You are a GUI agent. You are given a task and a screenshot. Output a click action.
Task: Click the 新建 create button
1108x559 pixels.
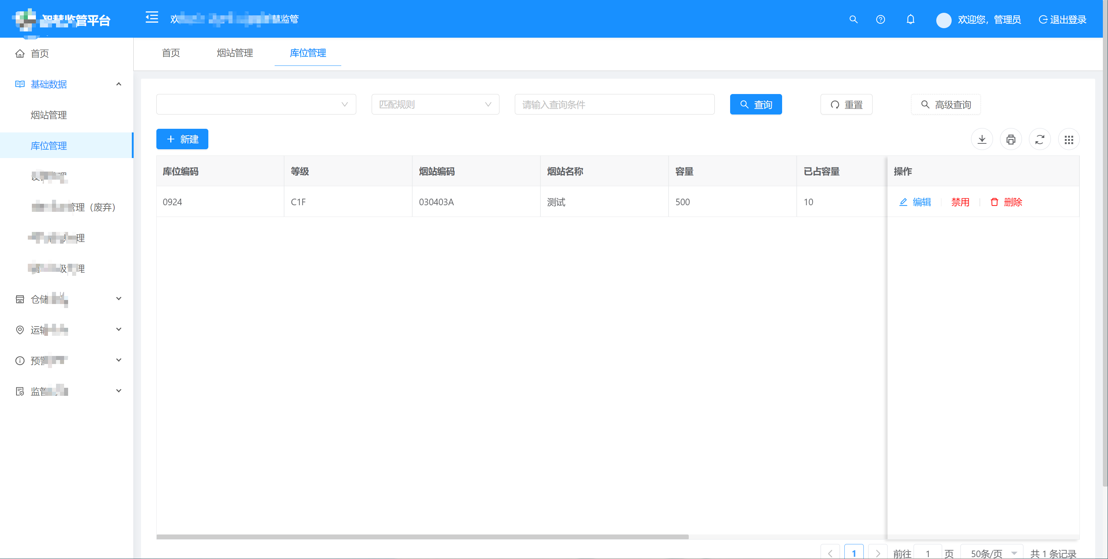pyautogui.click(x=182, y=139)
